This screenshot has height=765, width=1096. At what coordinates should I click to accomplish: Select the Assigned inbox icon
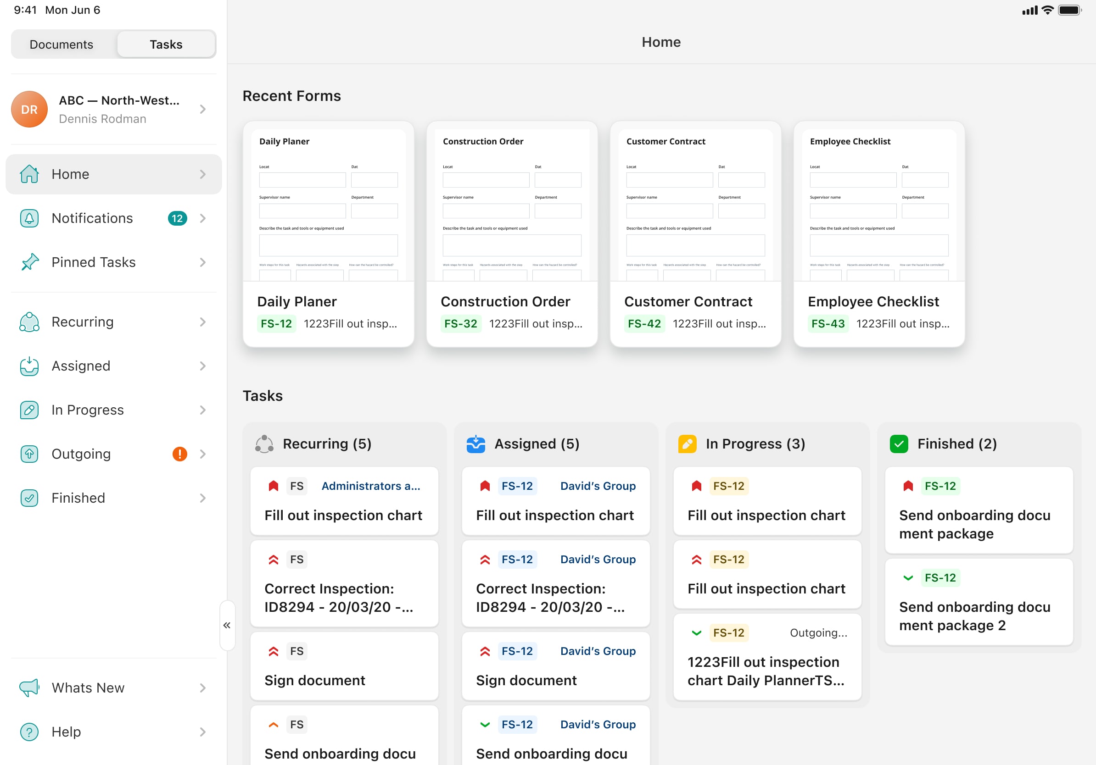29,366
